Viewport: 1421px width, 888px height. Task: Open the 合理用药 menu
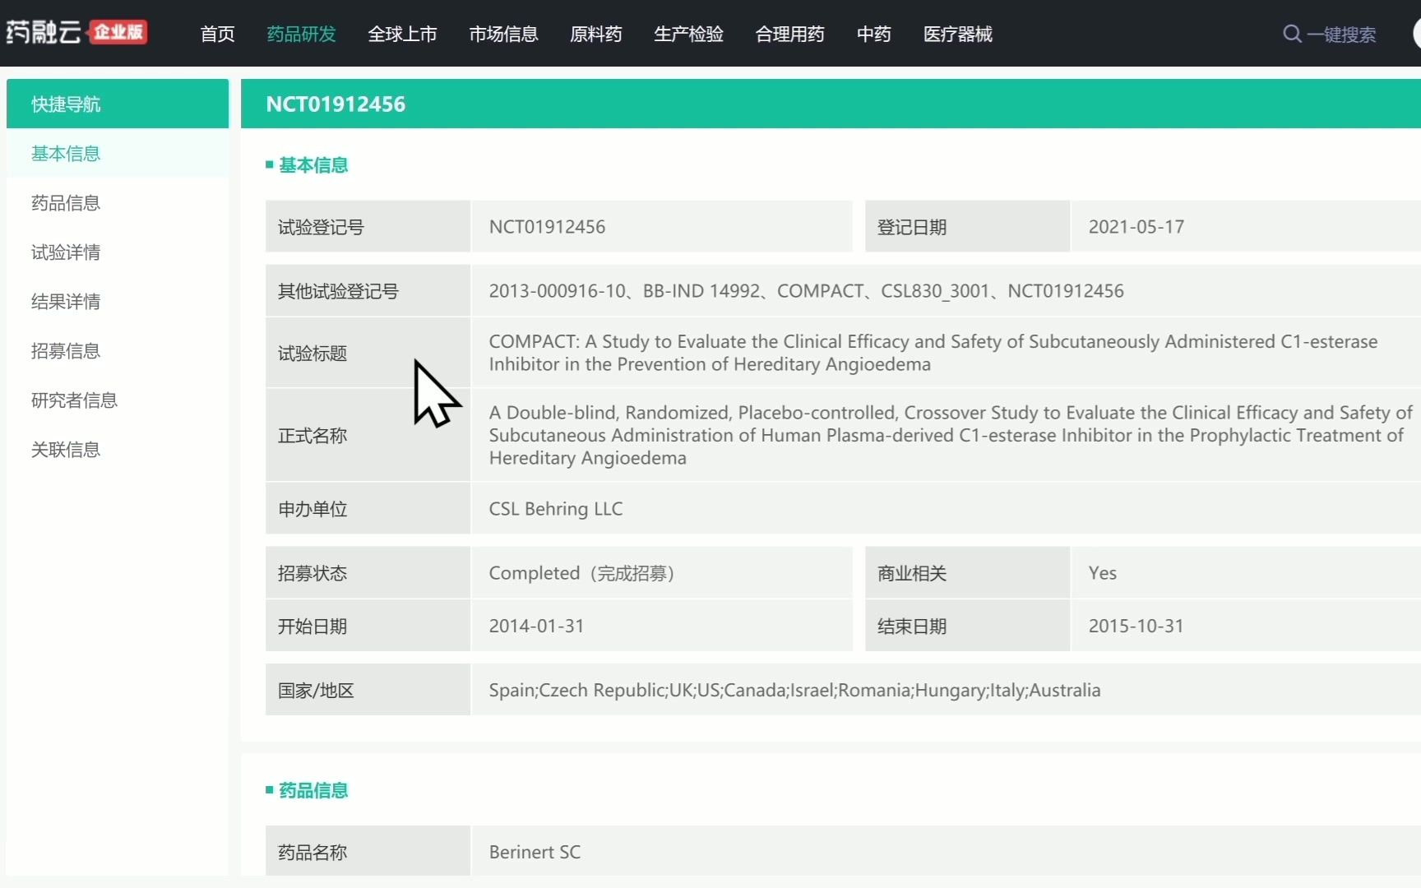789,34
